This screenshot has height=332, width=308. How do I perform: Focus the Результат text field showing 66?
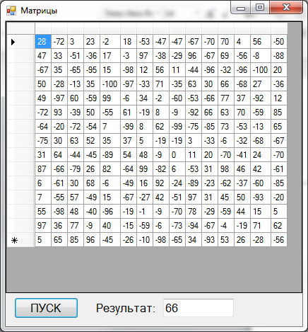point(199,308)
